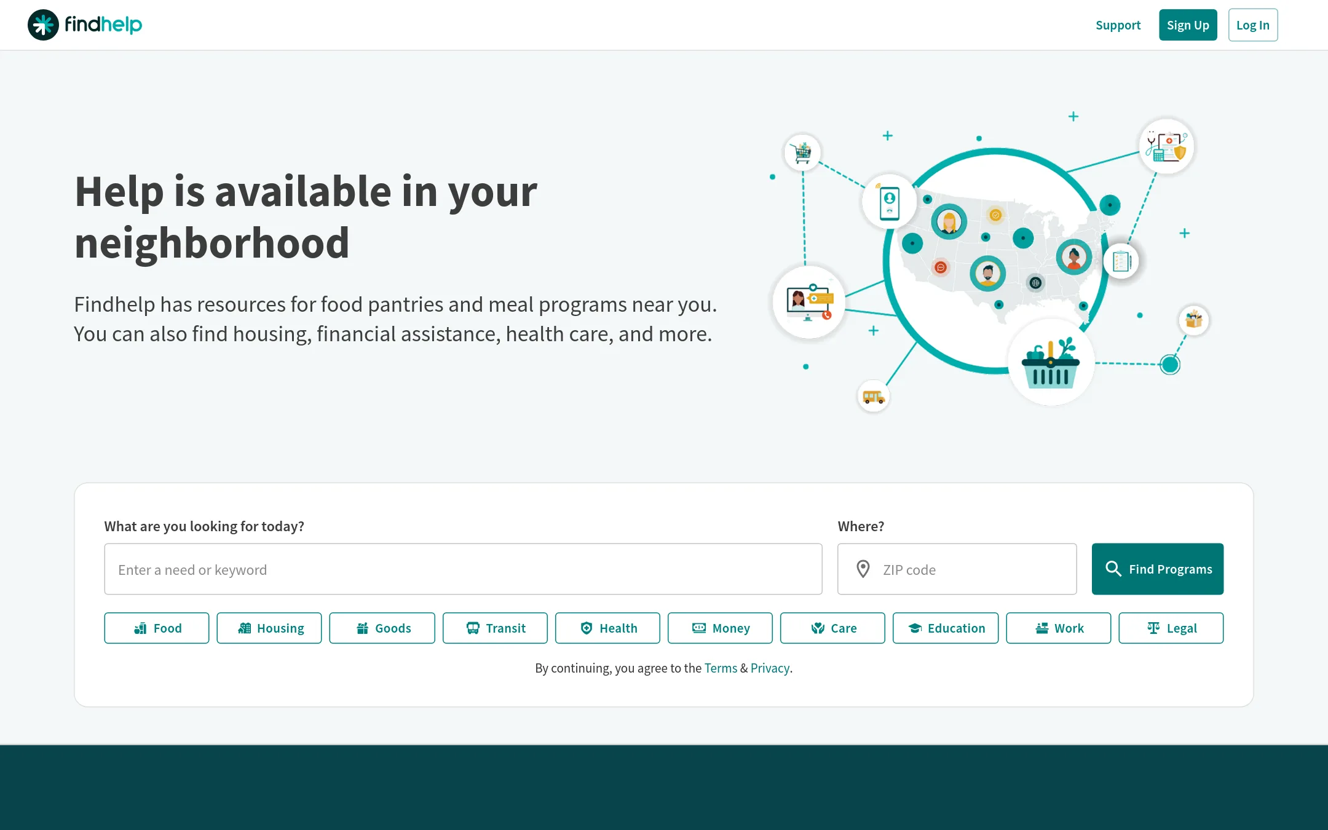Screen dimensions: 1328x830
Task: Select the Health category
Action: 607,628
